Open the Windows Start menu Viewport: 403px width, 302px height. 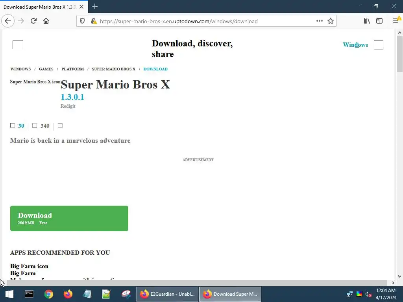pyautogui.click(x=9, y=294)
